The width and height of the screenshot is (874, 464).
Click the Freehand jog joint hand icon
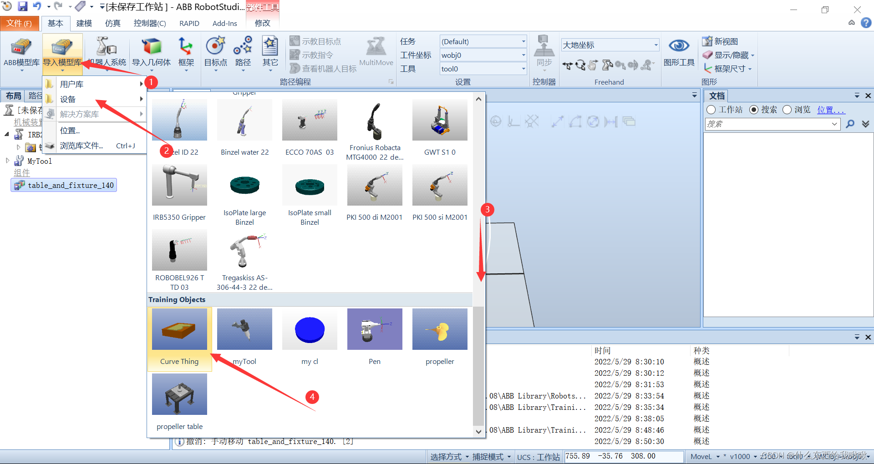tap(593, 66)
